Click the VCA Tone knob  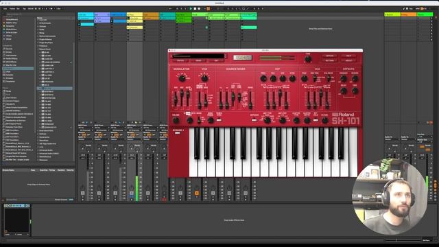pos(305,79)
